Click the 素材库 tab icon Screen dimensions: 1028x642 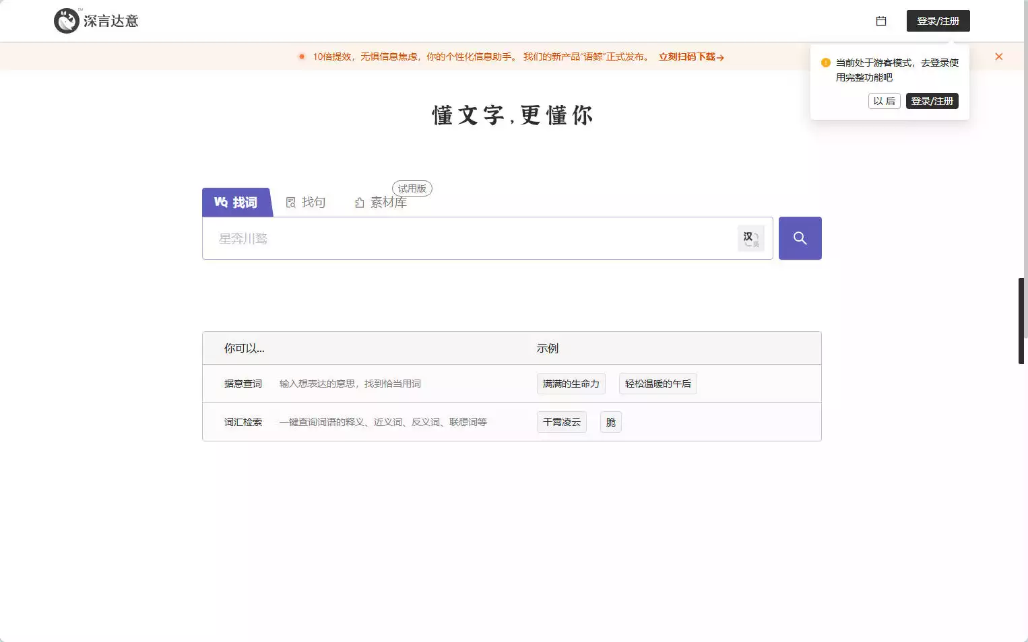[x=360, y=203]
